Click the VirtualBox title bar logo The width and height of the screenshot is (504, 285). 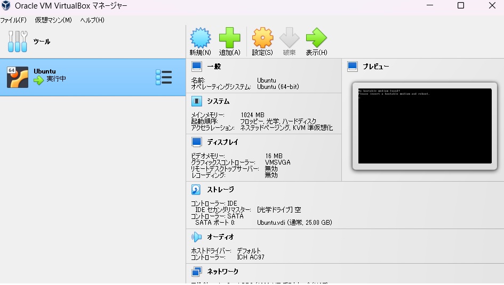(6, 5)
